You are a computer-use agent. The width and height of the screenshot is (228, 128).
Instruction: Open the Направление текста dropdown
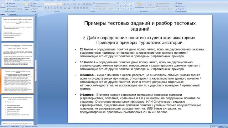tap(102, 3)
